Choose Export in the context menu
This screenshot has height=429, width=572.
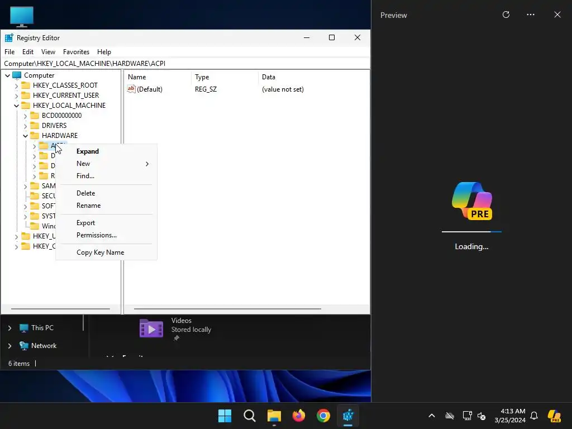(x=106, y=223)
